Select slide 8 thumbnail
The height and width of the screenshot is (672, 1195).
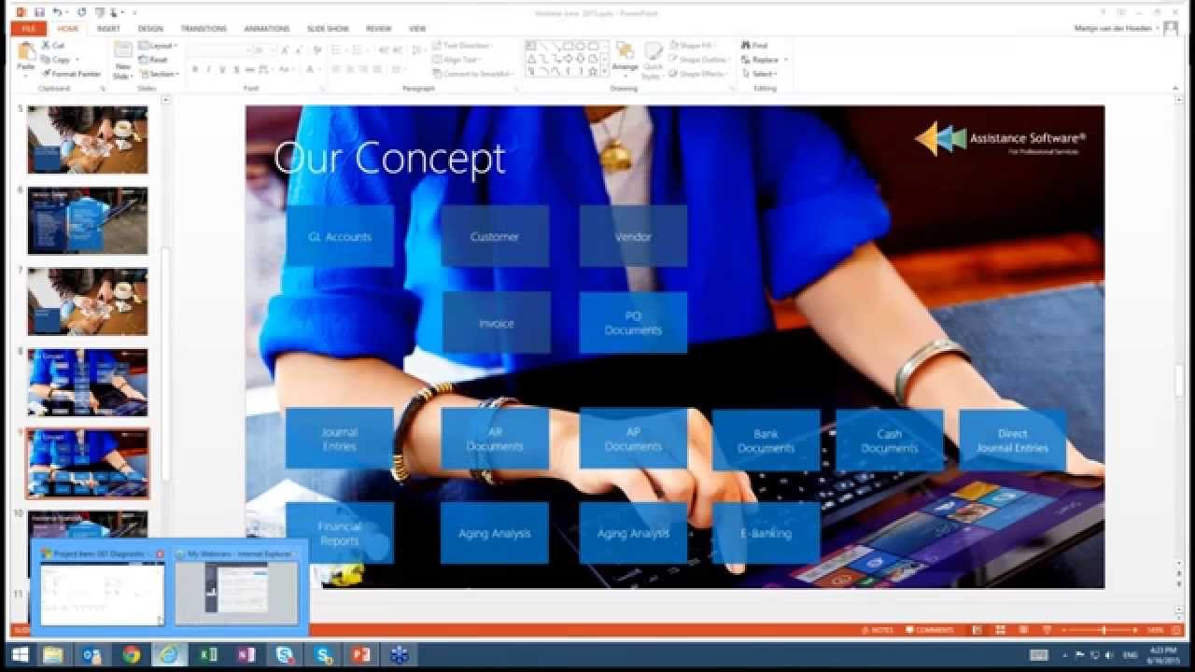[x=87, y=383]
